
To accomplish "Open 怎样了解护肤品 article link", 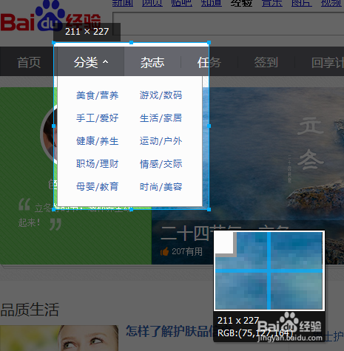I will (x=169, y=331).
